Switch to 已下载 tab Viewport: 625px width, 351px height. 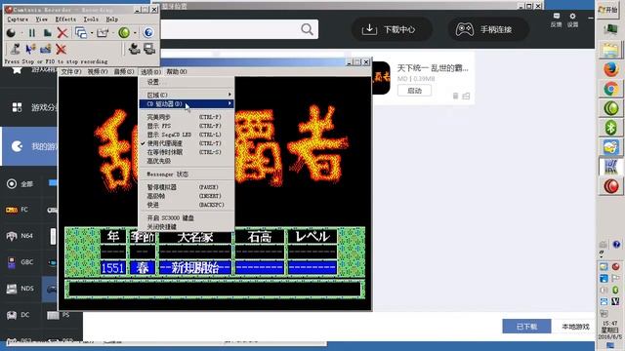click(526, 327)
